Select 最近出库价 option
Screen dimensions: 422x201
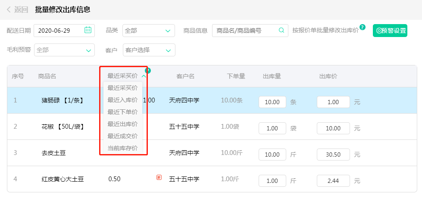122,124
